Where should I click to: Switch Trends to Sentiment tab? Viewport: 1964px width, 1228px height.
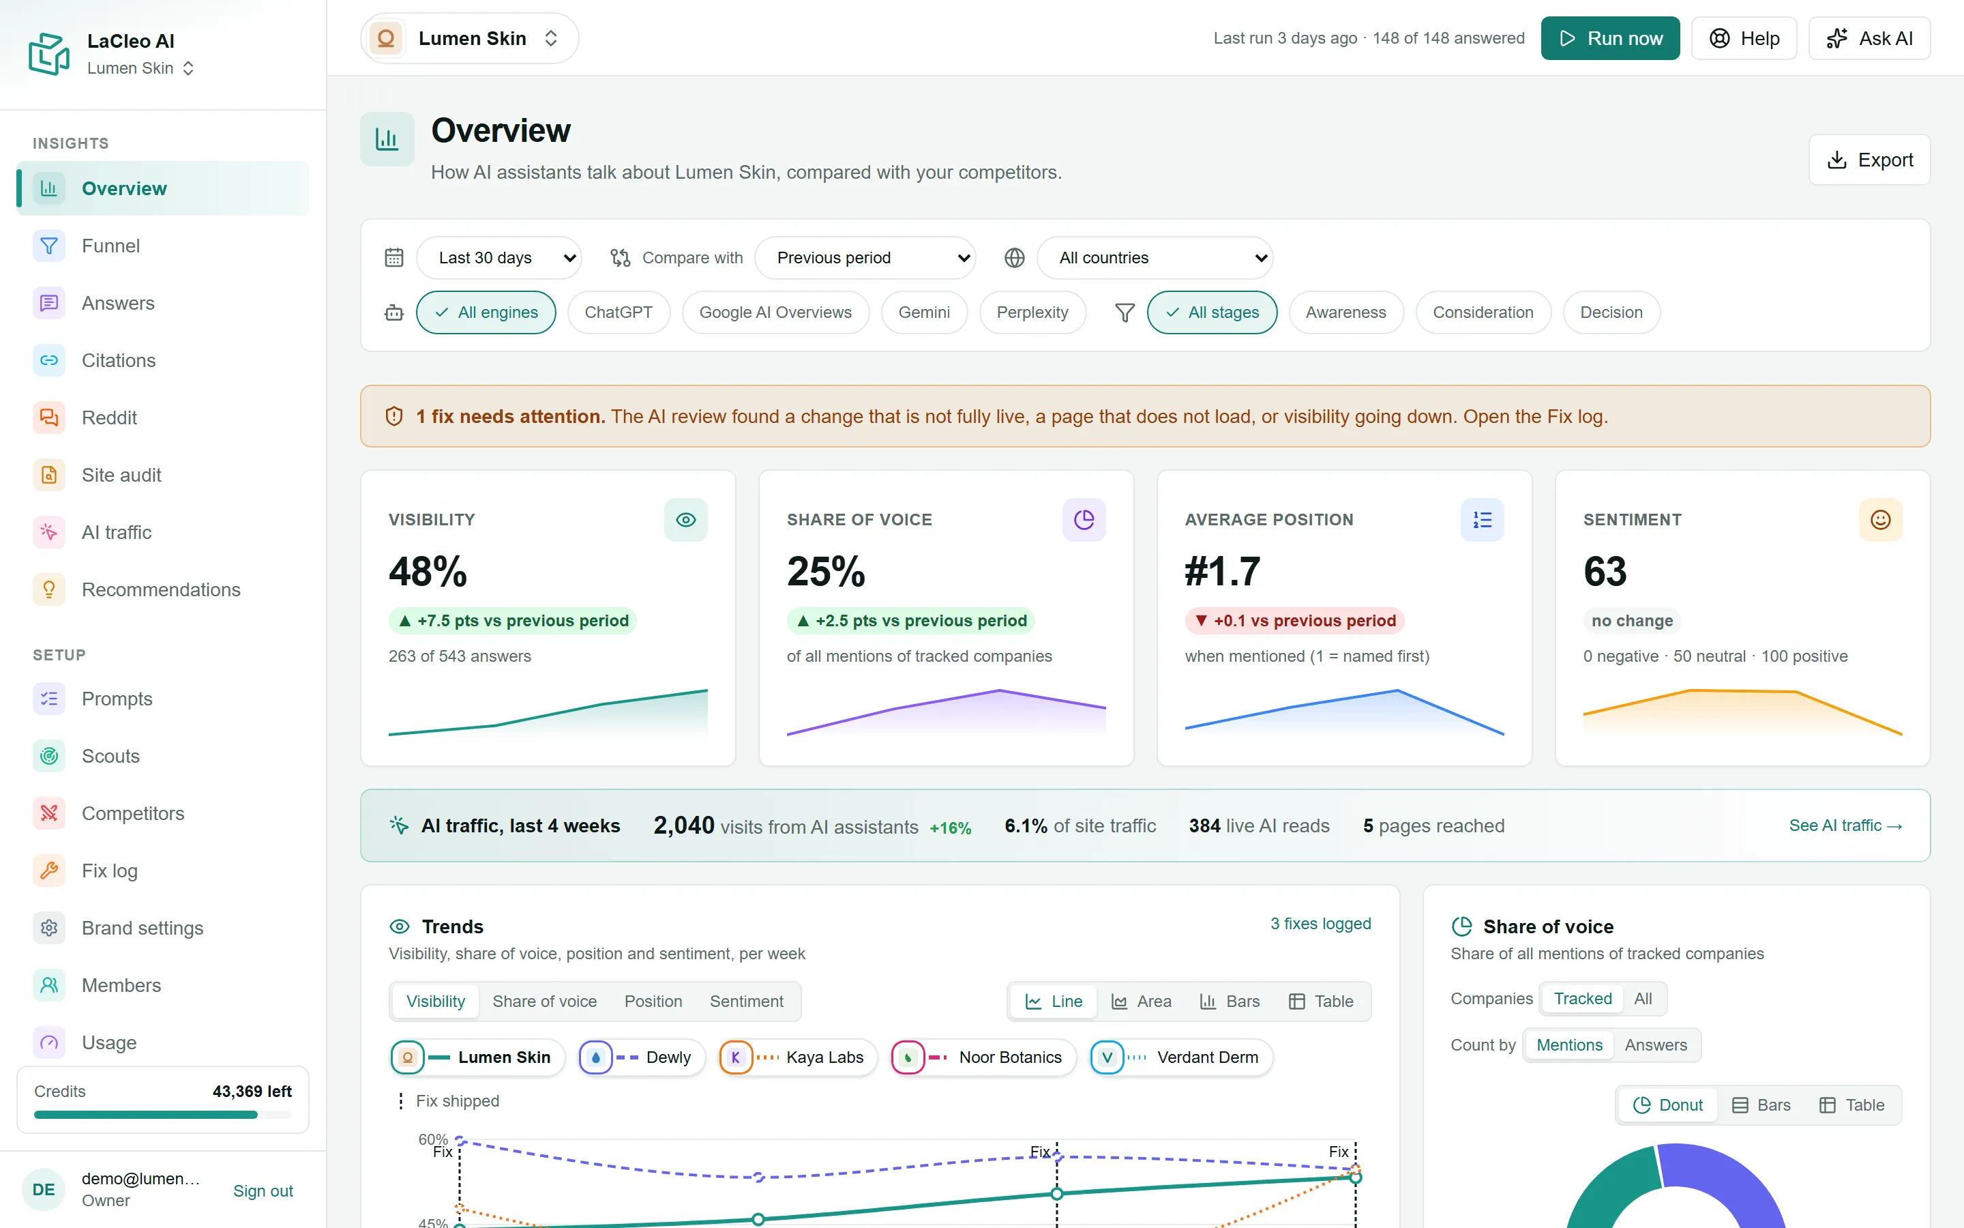(x=747, y=1002)
